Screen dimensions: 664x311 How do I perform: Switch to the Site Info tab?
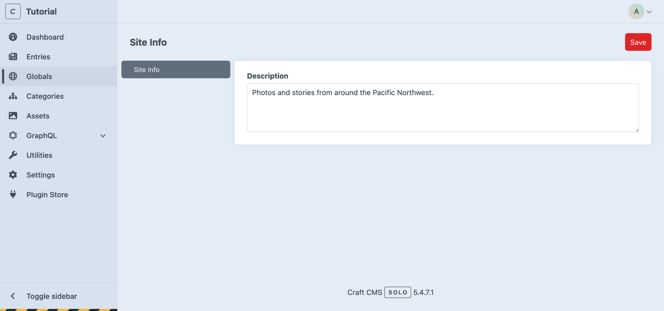[x=176, y=69]
